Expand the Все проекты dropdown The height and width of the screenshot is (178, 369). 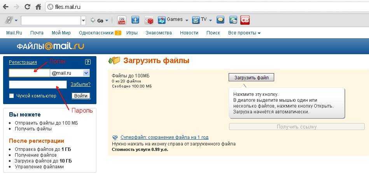pyautogui.click(x=244, y=33)
